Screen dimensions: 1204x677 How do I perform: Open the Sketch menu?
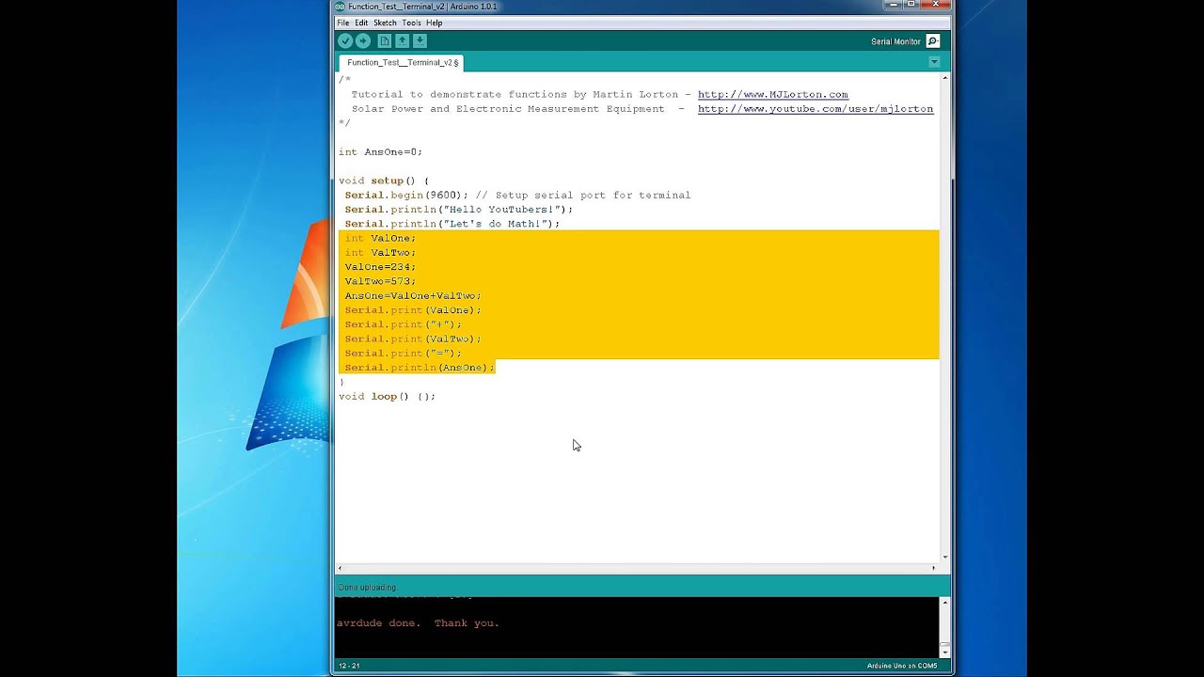click(x=385, y=23)
